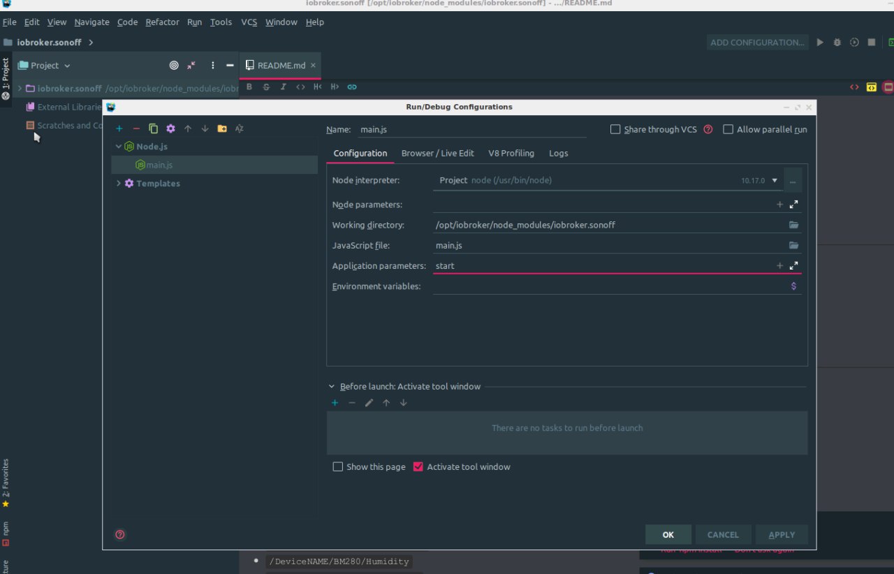Cancel the Run/Debug Configurations dialog
The image size is (894, 574).
[723, 535]
